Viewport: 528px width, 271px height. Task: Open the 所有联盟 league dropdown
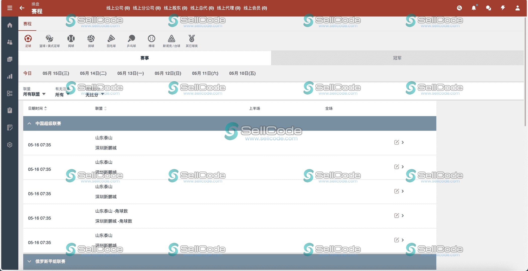click(x=34, y=94)
